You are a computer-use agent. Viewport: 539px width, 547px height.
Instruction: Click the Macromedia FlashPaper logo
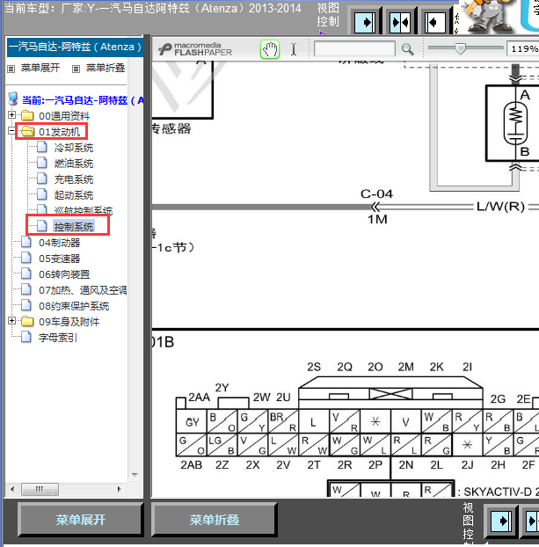tap(195, 49)
